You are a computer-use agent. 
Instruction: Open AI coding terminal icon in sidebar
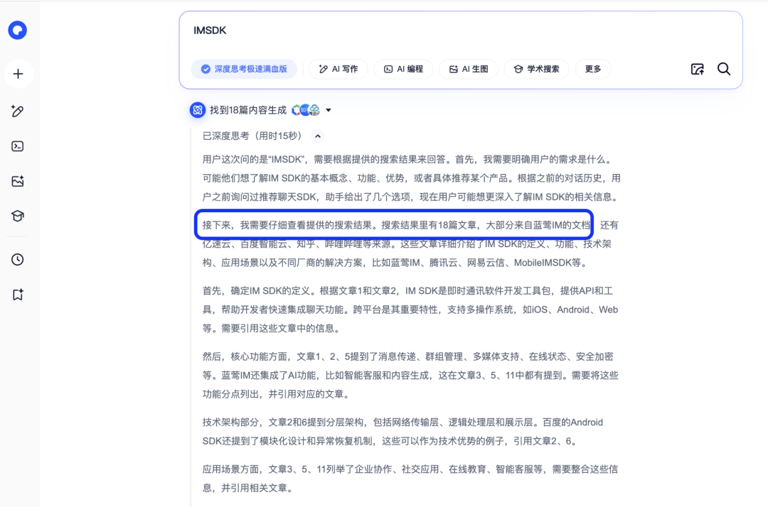coord(18,146)
